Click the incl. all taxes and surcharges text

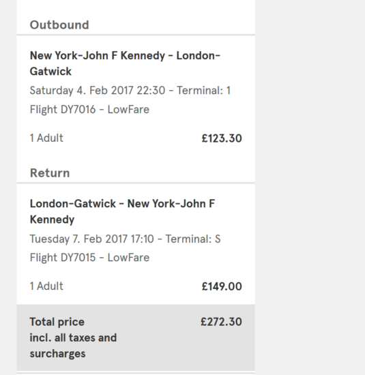(x=73, y=346)
